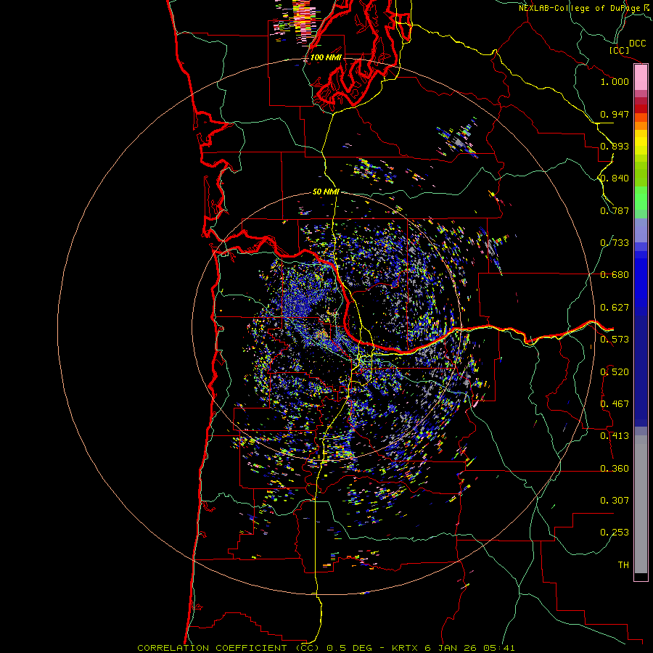Select the 0.947 legend value
653x653 pixels.
[615, 114]
